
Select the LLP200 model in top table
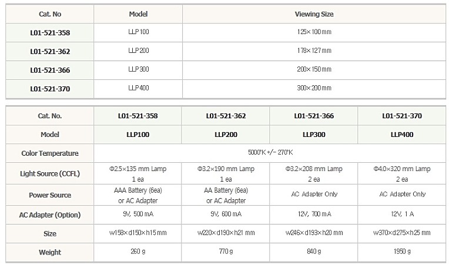(138, 51)
